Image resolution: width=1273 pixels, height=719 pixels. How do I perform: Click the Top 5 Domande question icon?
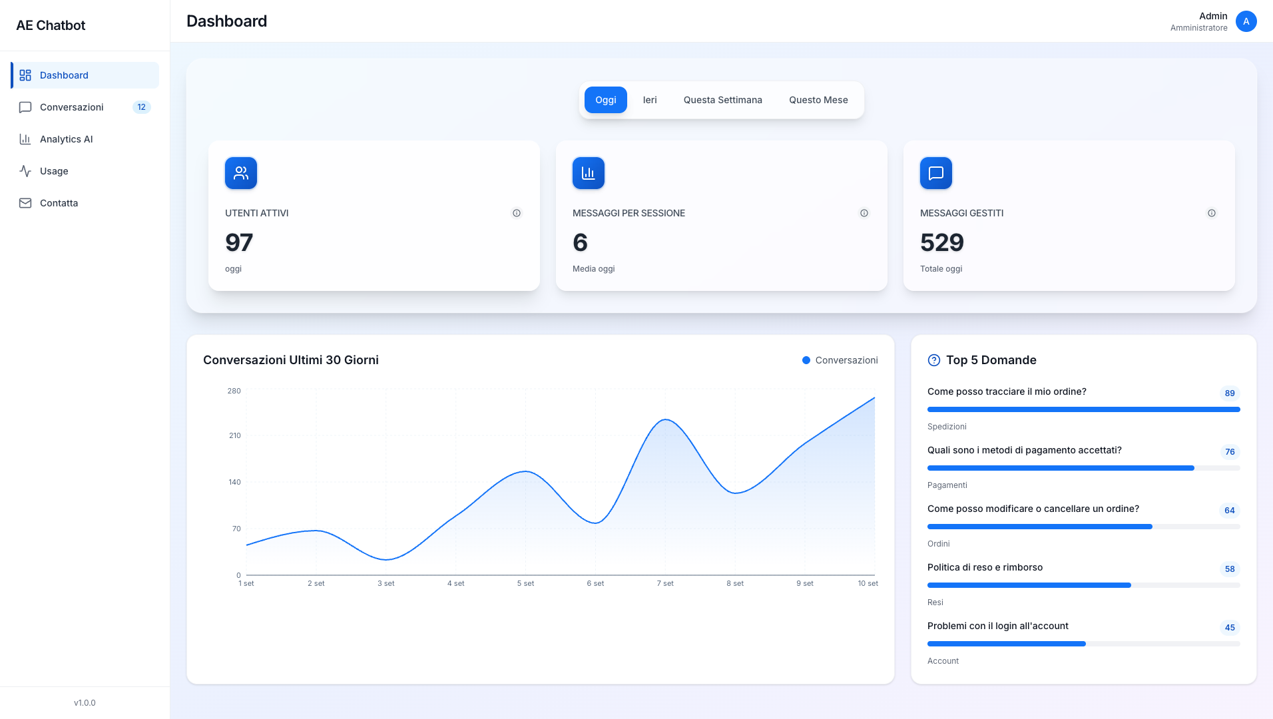point(934,360)
